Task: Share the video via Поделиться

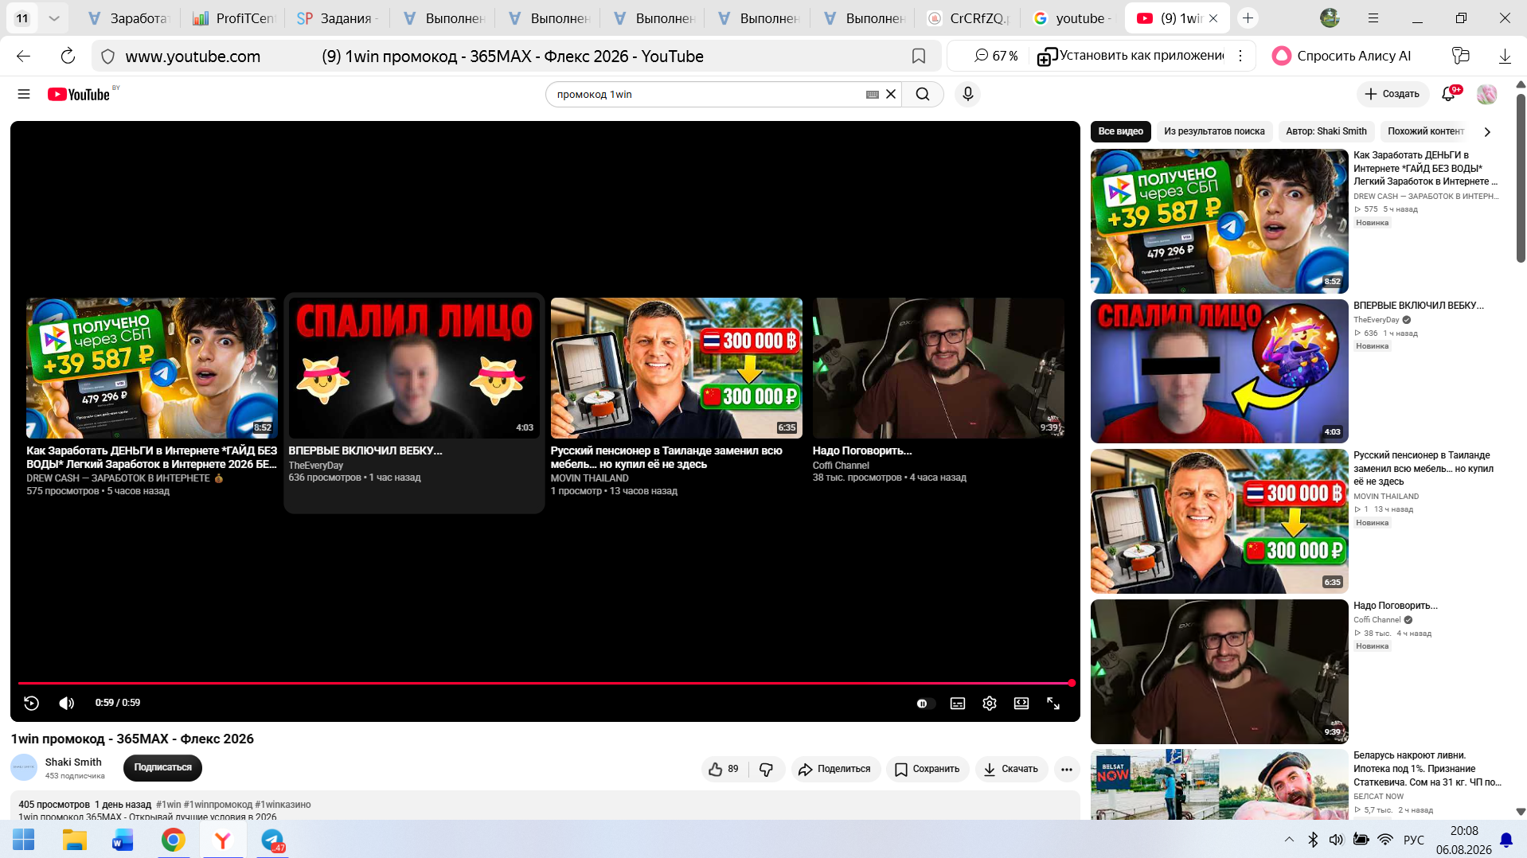Action: 835,769
